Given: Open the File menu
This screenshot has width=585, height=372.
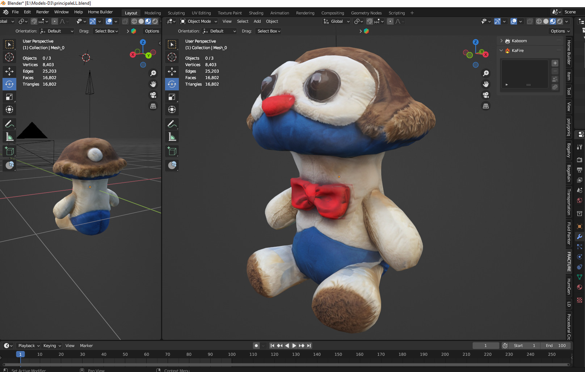Looking at the screenshot, I should point(15,12).
